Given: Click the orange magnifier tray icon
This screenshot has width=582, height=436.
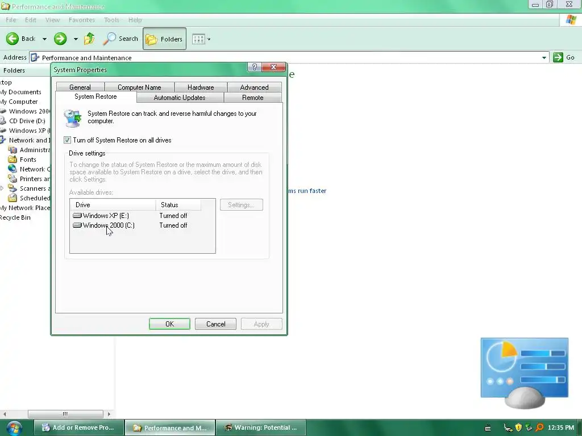Looking at the screenshot, I should coord(539,428).
